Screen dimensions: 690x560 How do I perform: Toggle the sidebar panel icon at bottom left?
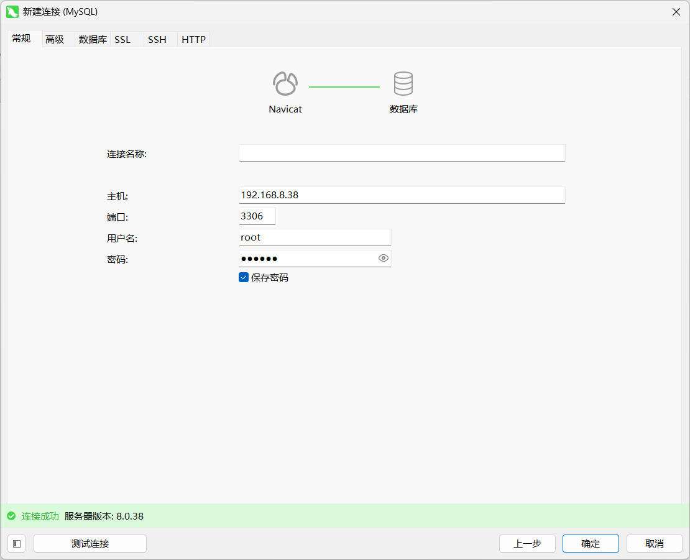17,544
